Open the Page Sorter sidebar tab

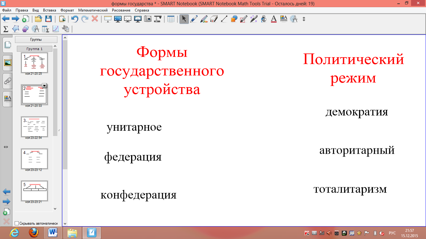[x=7, y=45]
